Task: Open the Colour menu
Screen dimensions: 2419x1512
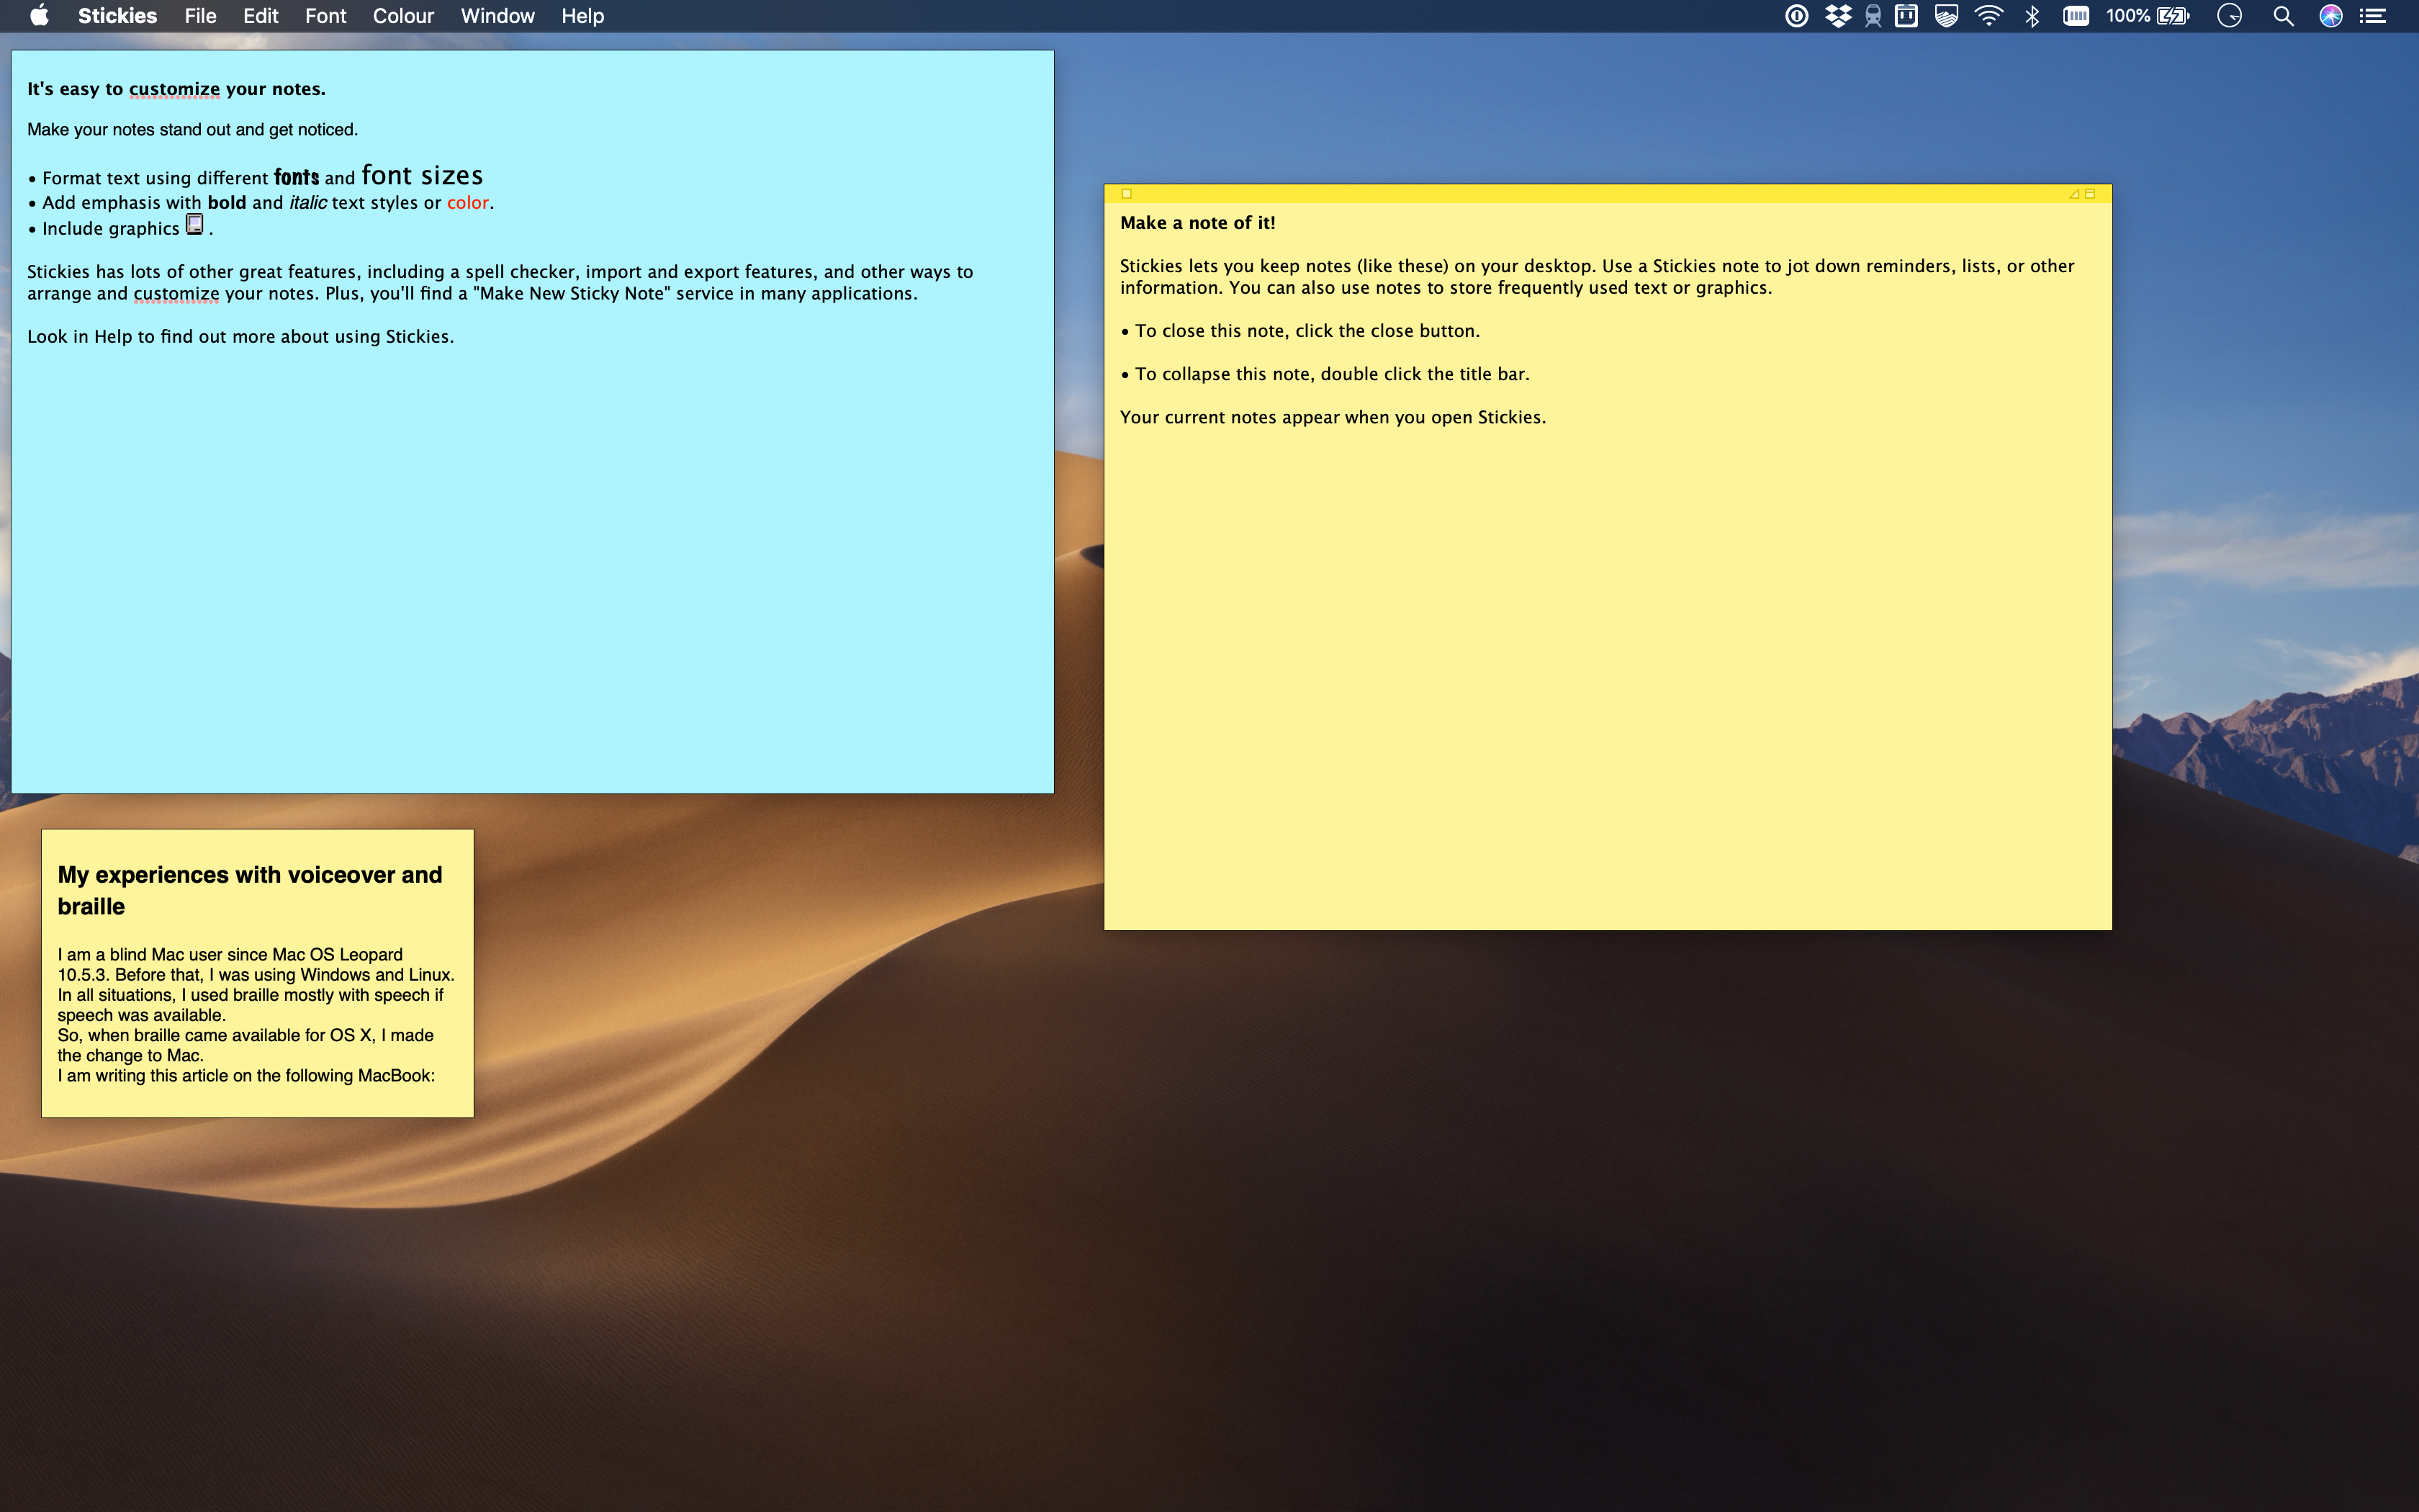Action: (403, 16)
